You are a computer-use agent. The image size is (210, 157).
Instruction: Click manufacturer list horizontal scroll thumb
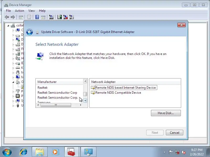click(56, 105)
